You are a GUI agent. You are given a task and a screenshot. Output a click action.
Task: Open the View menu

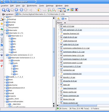coord(18,6)
